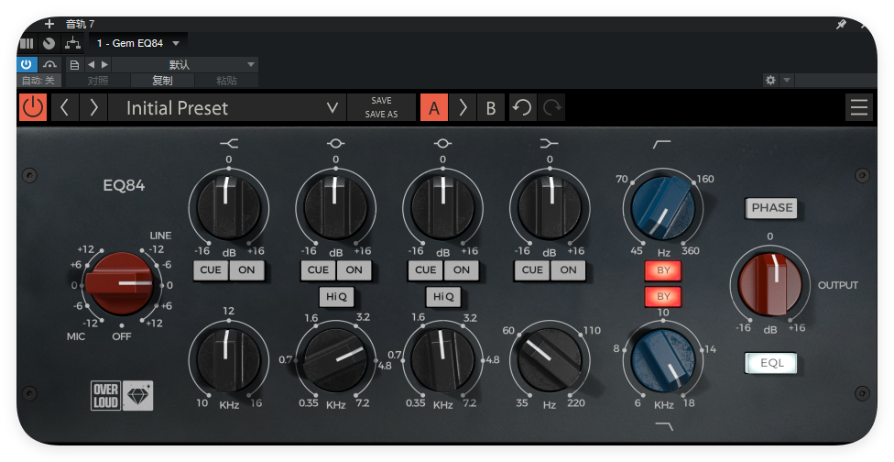Toggle ON for the second mid band

(x=462, y=270)
